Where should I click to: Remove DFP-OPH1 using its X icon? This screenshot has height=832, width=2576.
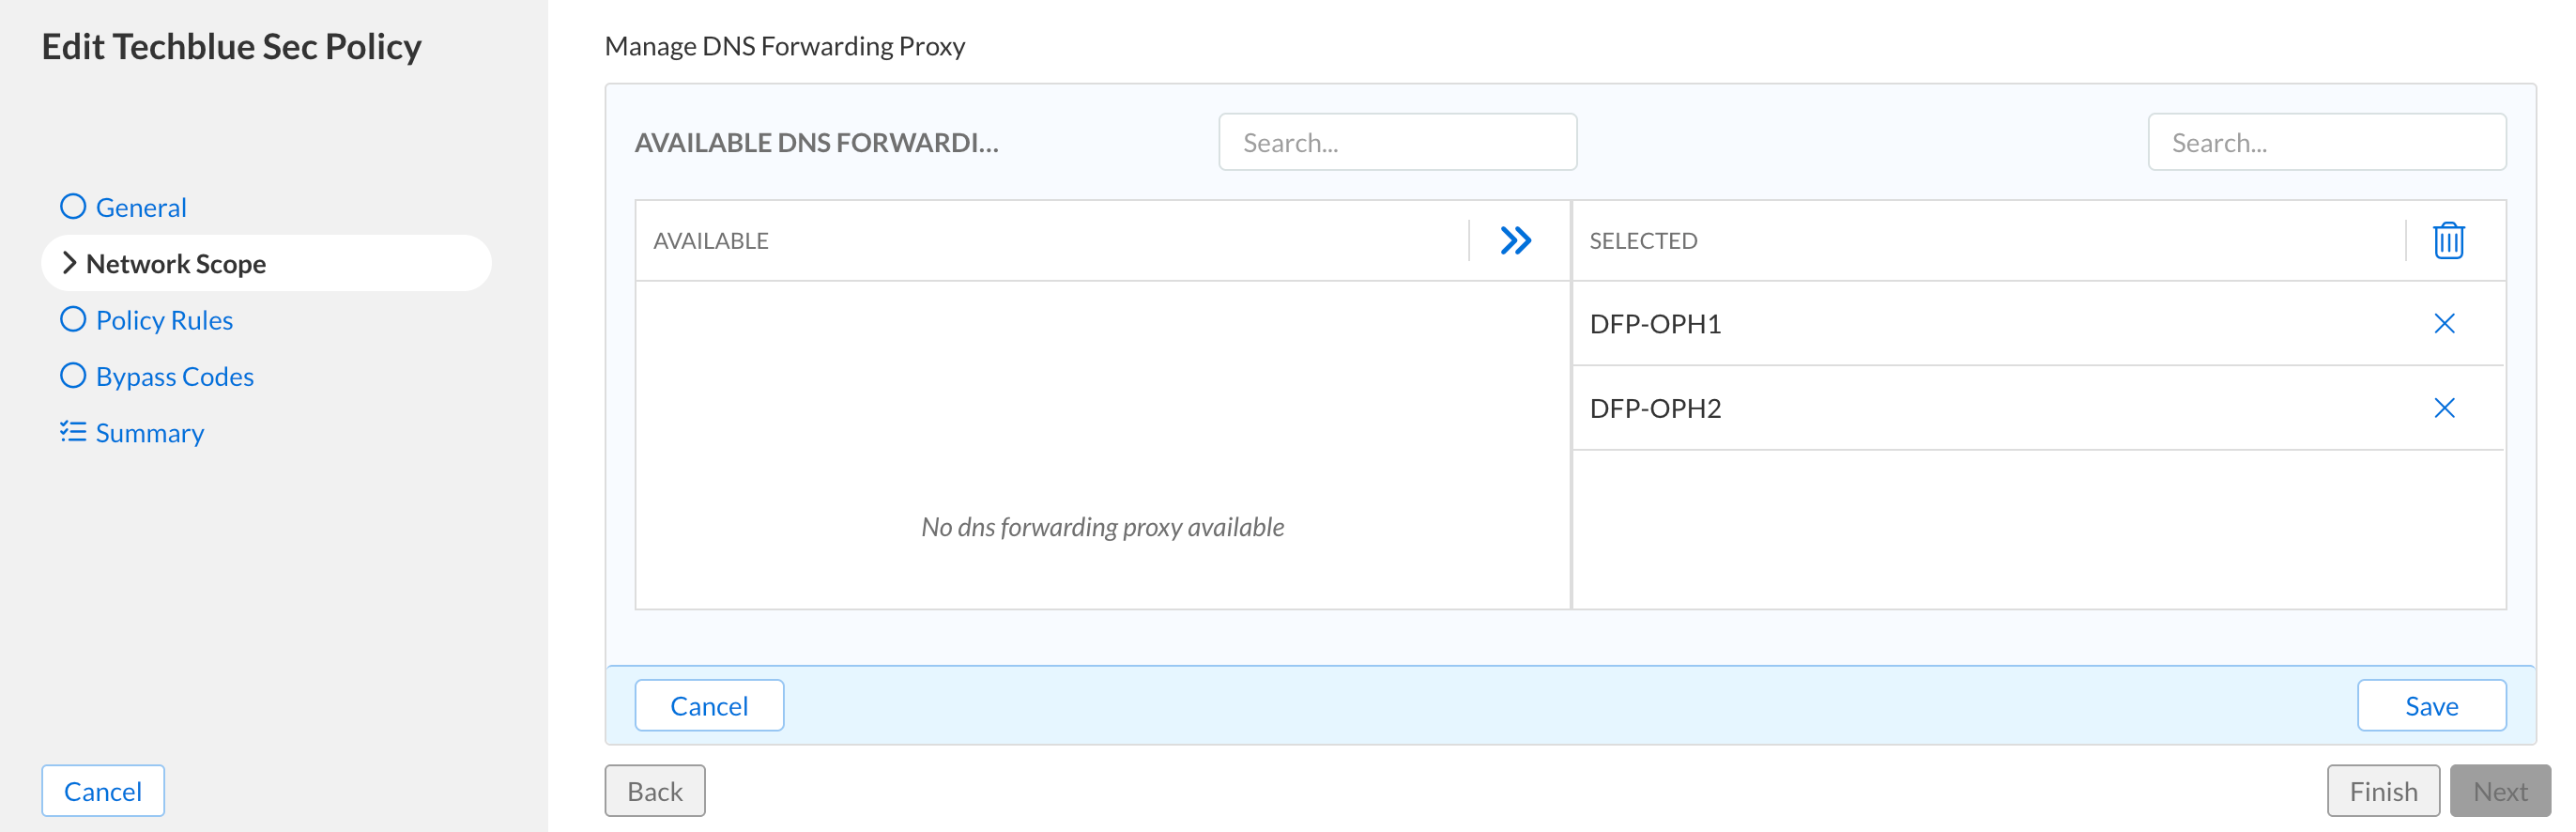click(x=2443, y=324)
